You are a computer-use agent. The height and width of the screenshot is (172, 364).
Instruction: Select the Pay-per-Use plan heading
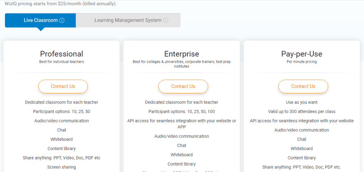pos(301,54)
